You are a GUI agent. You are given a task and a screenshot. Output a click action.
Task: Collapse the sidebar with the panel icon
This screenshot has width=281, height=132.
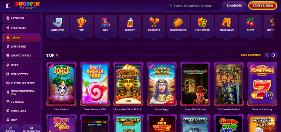[x=8, y=6]
